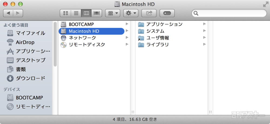Click the drive icon in window title
The image size is (270, 124).
(x=117, y=4)
